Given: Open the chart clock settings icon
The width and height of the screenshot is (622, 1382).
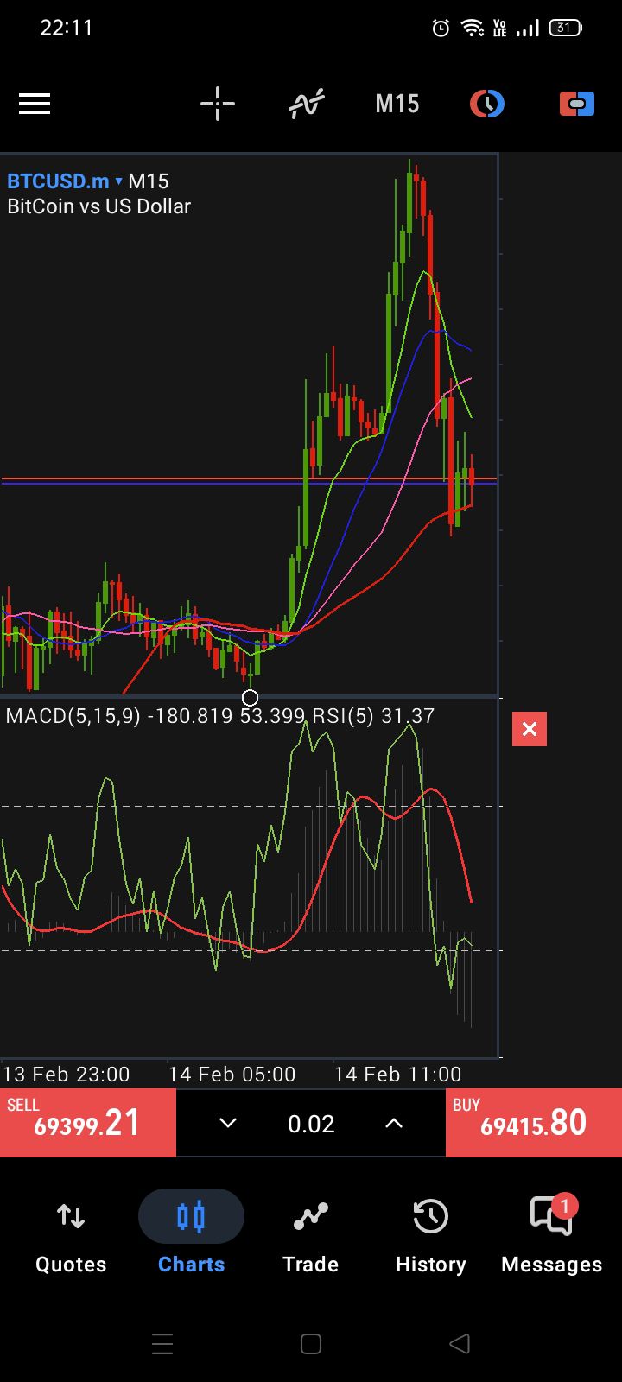Looking at the screenshot, I should pyautogui.click(x=487, y=105).
